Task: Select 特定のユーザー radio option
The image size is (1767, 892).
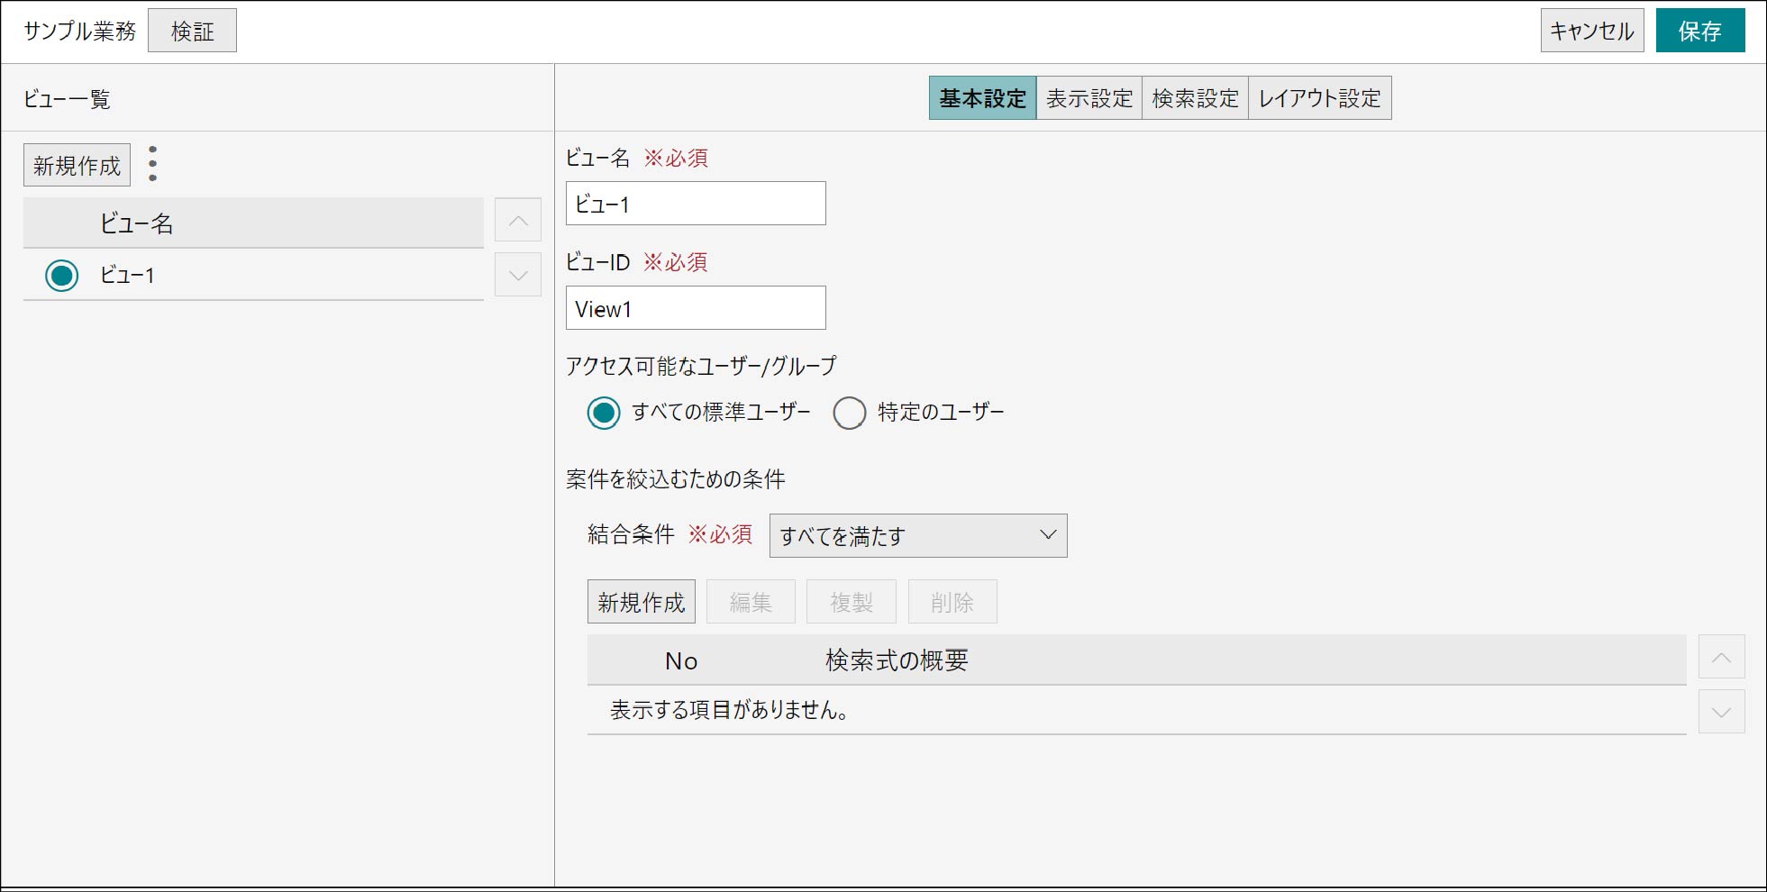Action: (850, 413)
